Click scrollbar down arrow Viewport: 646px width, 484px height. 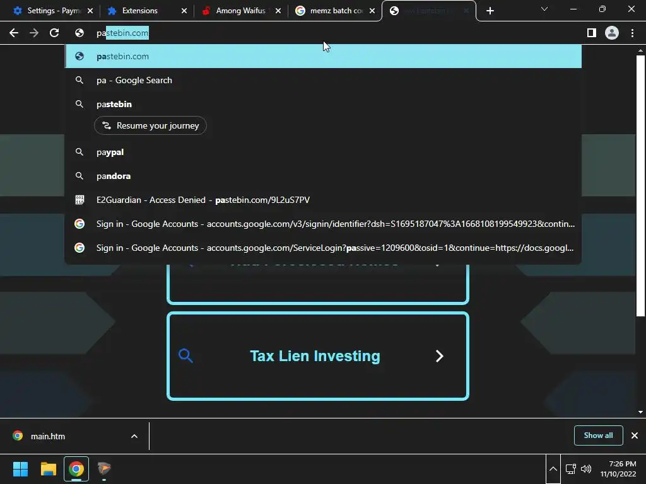pos(640,412)
